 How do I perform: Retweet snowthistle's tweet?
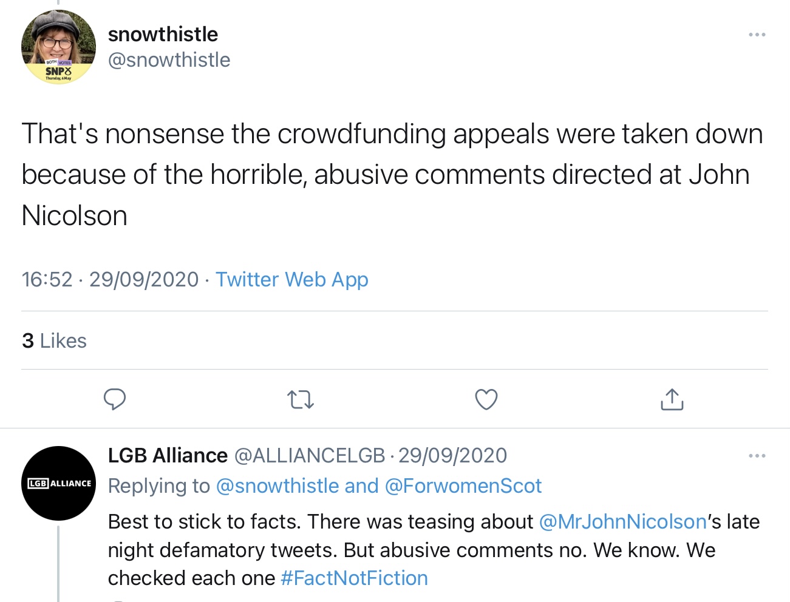[x=300, y=399]
